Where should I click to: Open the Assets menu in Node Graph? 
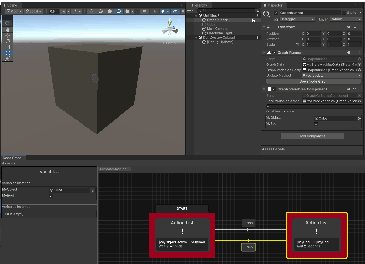click(x=9, y=163)
